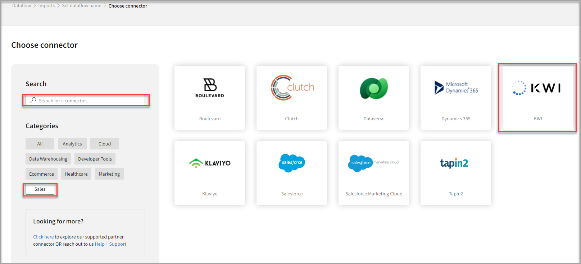This screenshot has height=264, width=581.
Task: Click the Boulevard logo icon
Action: coord(210,88)
